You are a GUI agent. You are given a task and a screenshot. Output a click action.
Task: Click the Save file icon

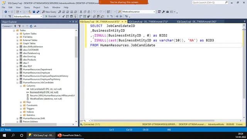pyautogui.click(x=34, y=12)
